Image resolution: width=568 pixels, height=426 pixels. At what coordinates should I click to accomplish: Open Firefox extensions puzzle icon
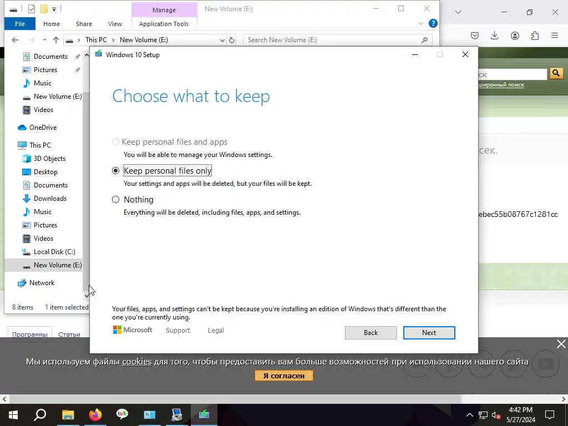pyautogui.click(x=535, y=35)
